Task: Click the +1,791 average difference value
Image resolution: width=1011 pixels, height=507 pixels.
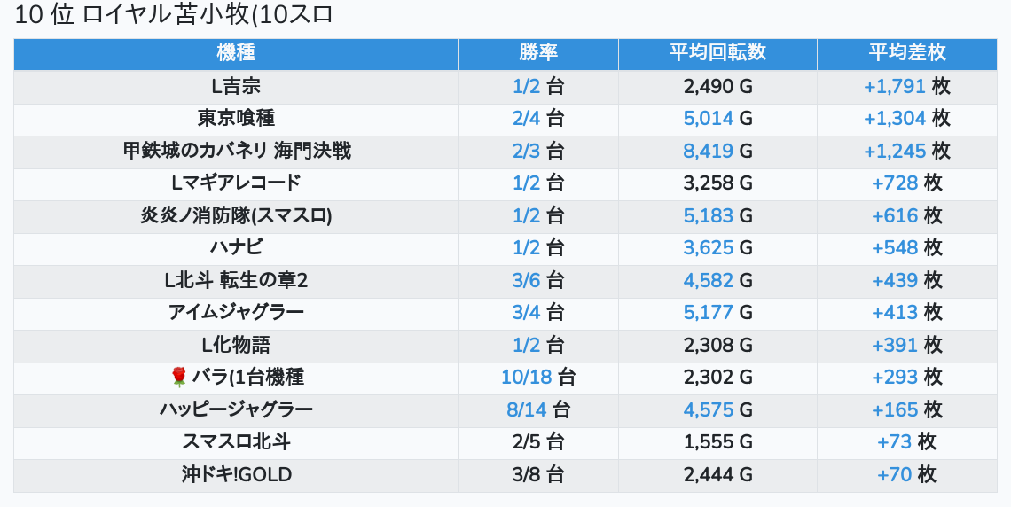Action: 894,87
